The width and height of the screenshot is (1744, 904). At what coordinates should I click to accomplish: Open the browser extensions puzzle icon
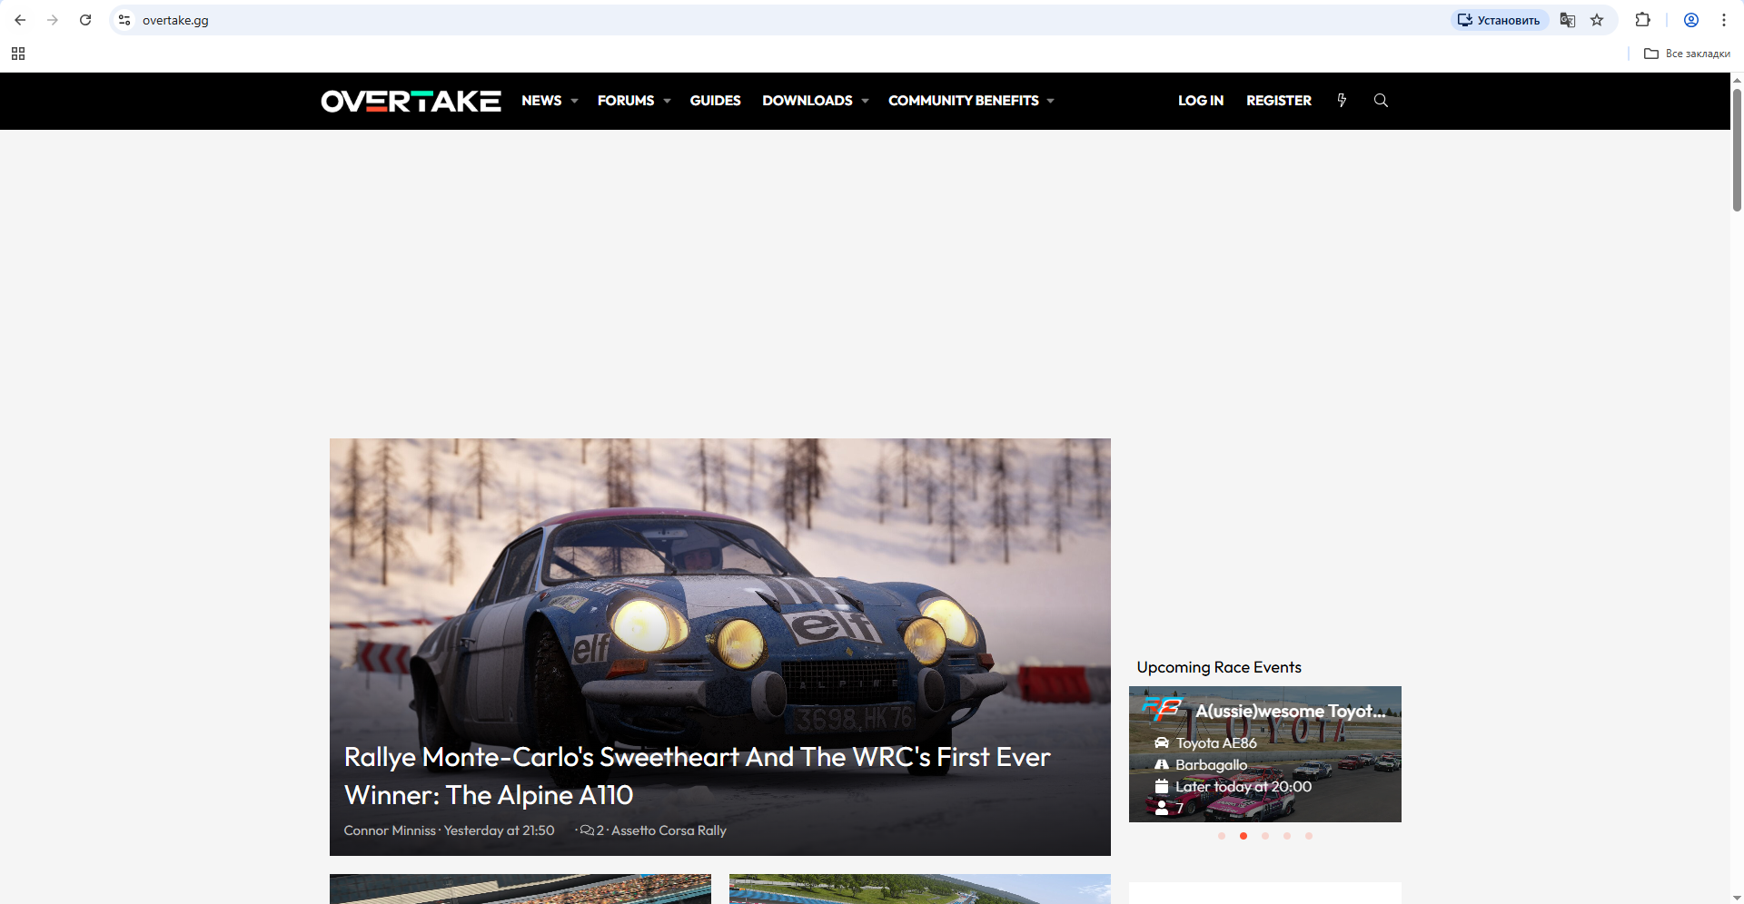point(1642,20)
